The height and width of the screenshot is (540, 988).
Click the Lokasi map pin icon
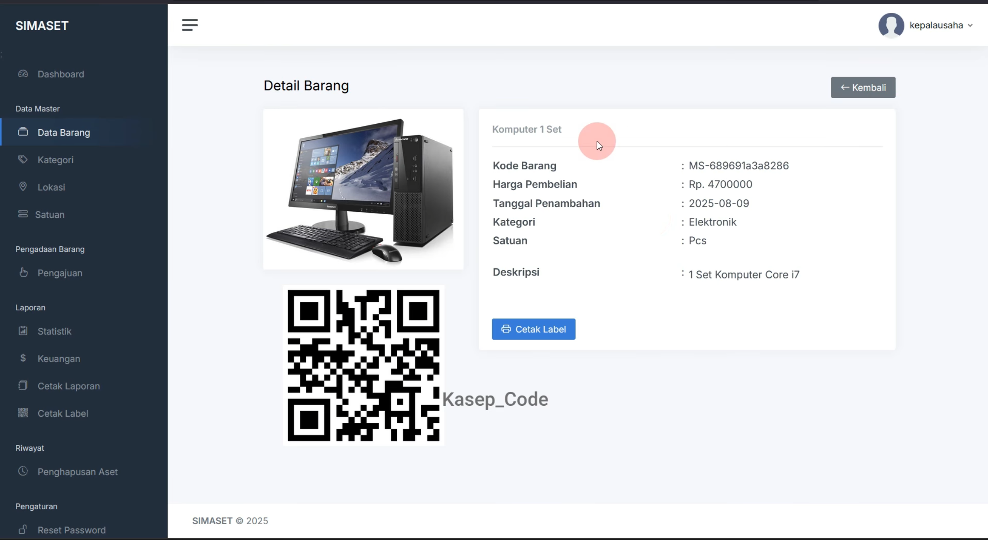[x=23, y=187]
